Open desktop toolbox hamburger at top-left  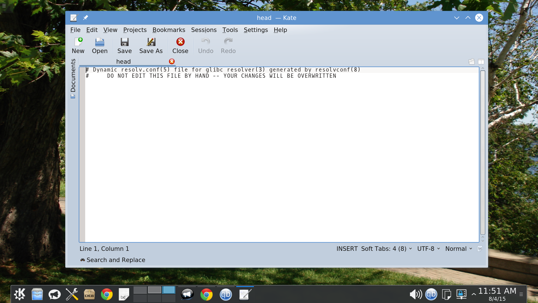[4, 5]
